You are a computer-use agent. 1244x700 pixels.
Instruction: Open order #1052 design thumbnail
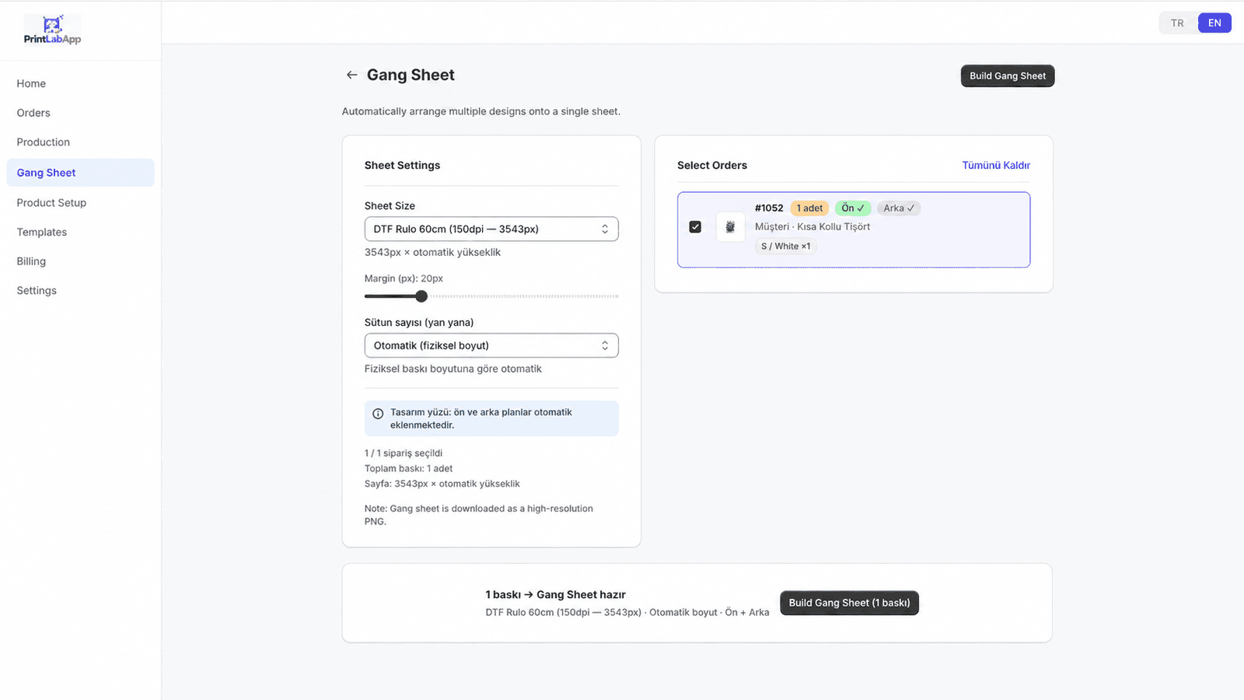click(730, 227)
